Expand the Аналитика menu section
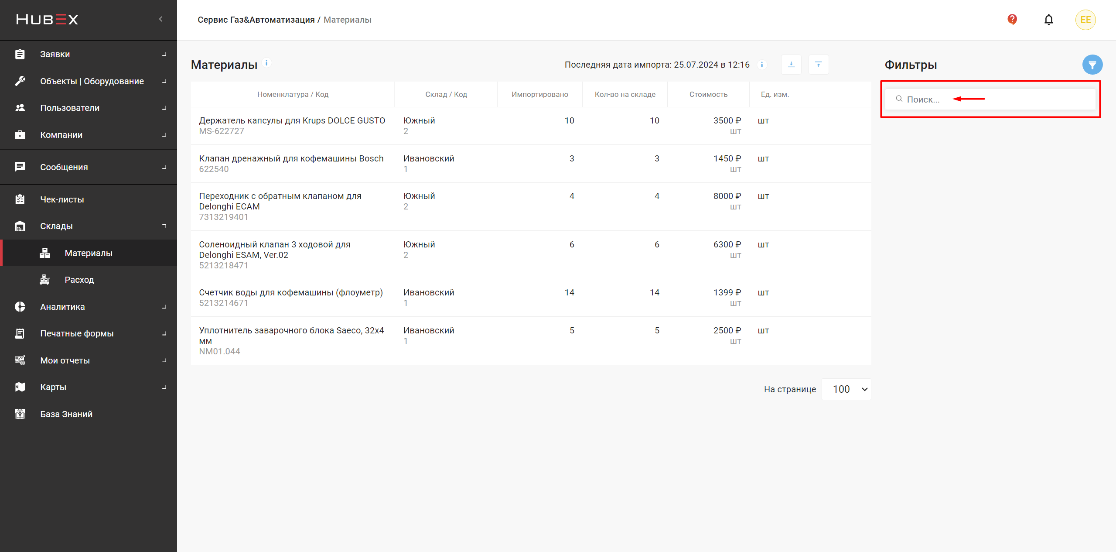The width and height of the screenshot is (1116, 552). click(x=164, y=307)
